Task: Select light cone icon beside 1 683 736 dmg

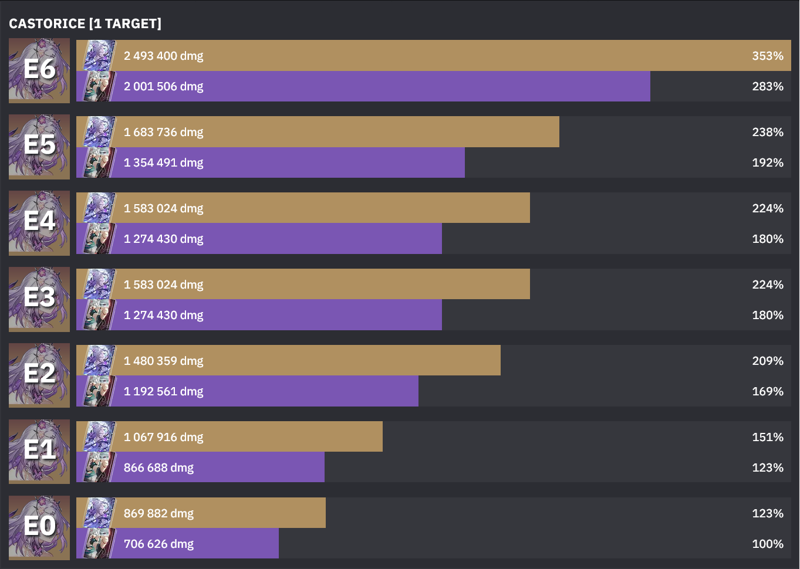Action: [97, 132]
